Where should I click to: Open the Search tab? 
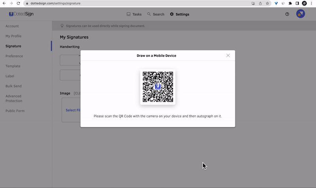coord(156,14)
